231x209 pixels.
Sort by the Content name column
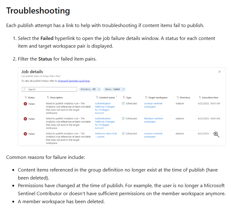(106, 97)
